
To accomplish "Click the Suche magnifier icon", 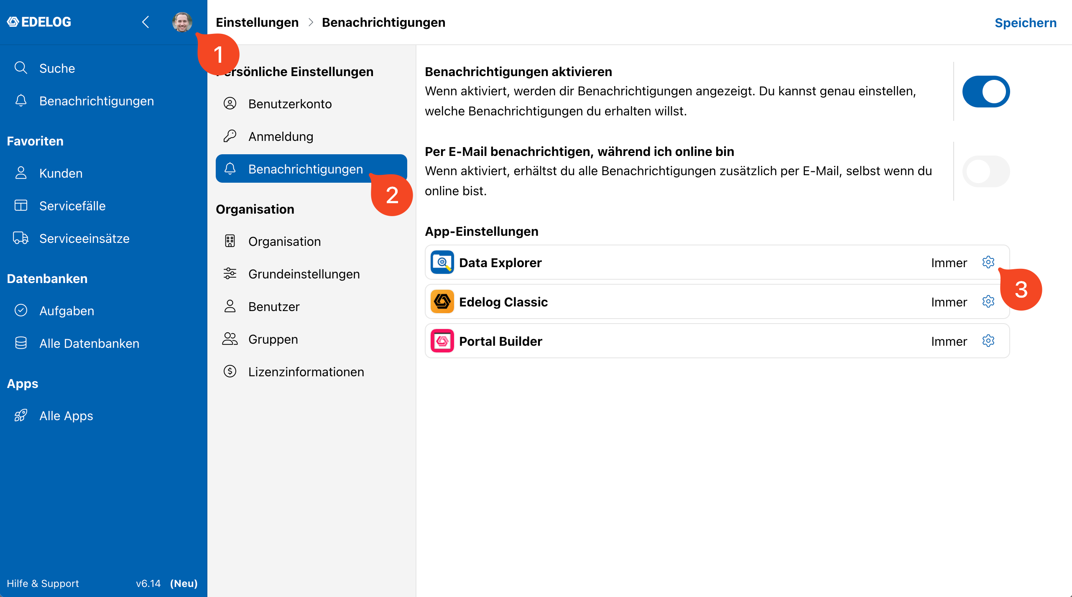I will [x=21, y=68].
